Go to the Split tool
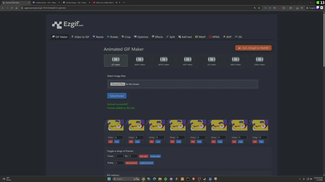325x182 pixels. [x=171, y=37]
